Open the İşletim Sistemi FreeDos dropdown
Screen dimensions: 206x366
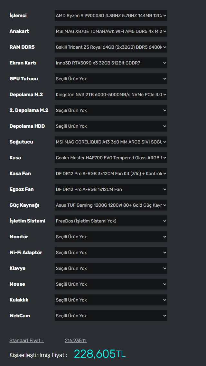point(111,221)
